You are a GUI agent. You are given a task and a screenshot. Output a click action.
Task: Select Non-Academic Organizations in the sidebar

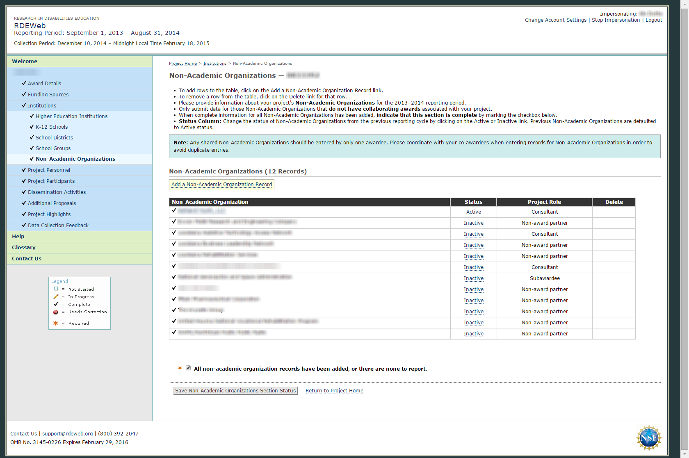click(x=75, y=159)
